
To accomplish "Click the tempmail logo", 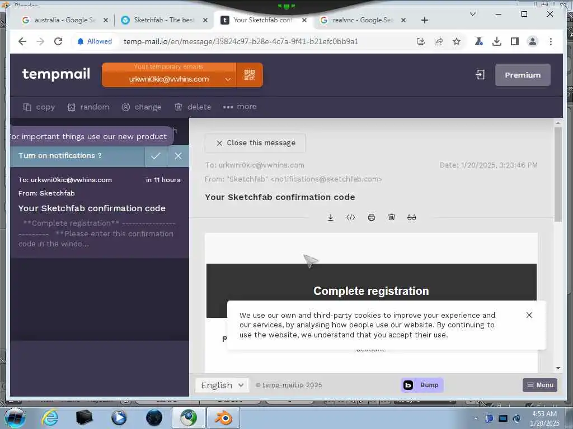I will [x=56, y=74].
